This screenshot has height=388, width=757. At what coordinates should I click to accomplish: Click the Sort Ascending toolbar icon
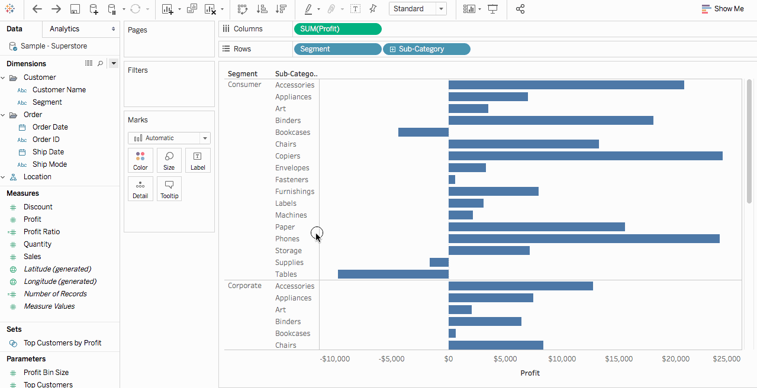261,9
